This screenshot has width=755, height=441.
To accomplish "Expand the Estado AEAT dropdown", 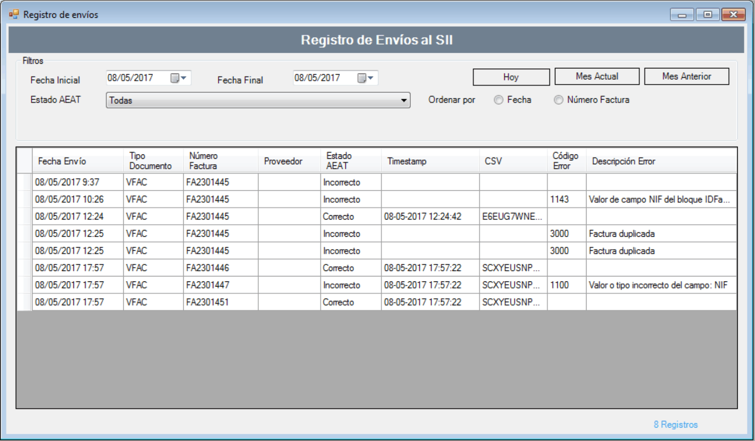I will [404, 100].
